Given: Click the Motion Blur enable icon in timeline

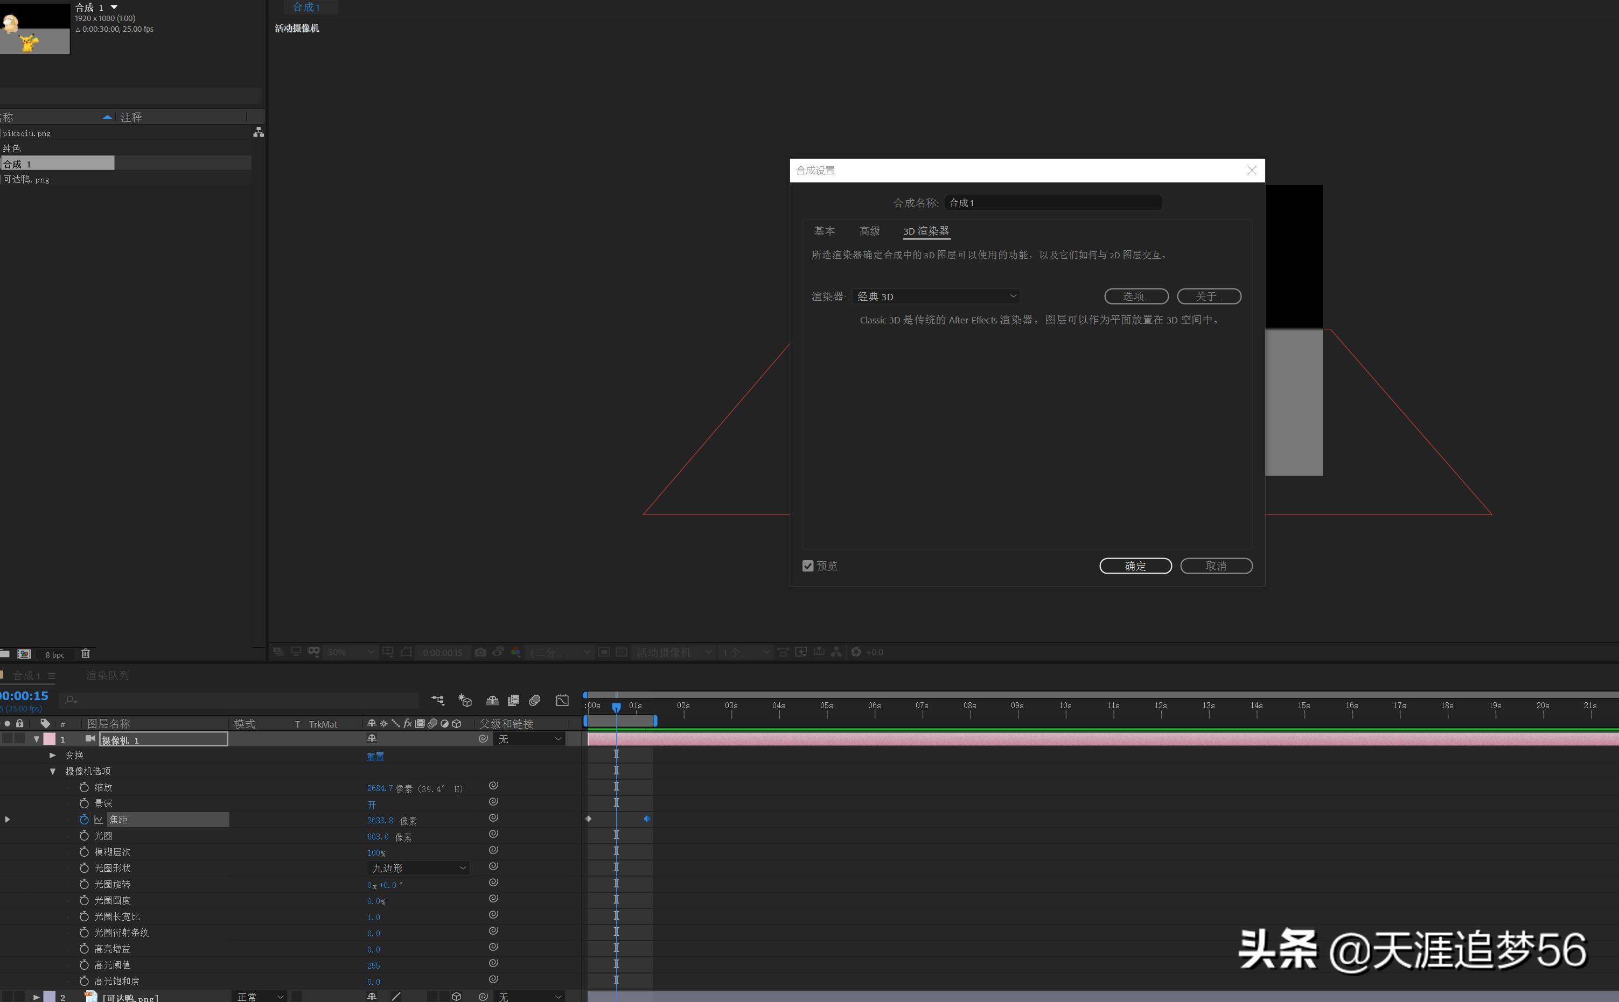Looking at the screenshot, I should (535, 701).
